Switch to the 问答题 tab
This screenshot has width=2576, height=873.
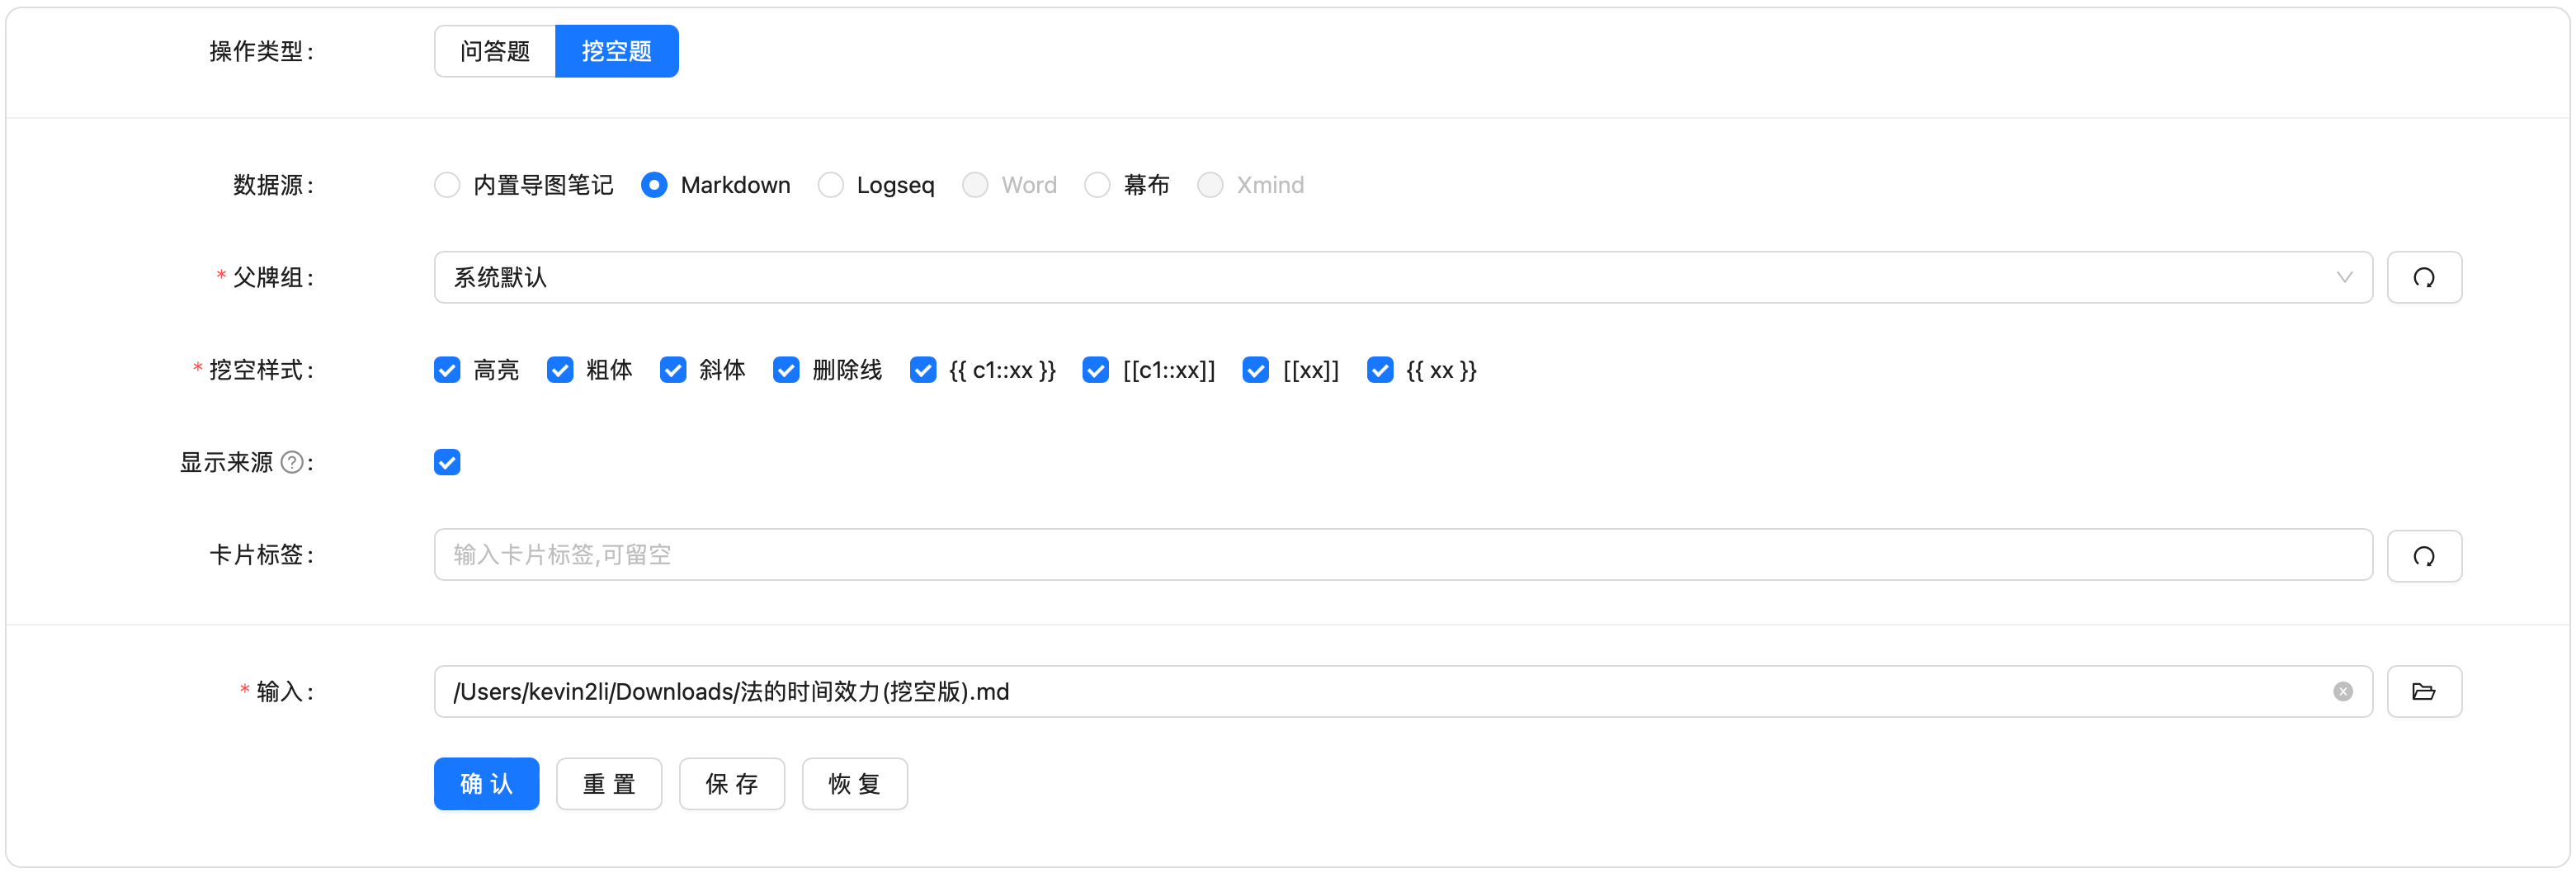click(x=495, y=51)
